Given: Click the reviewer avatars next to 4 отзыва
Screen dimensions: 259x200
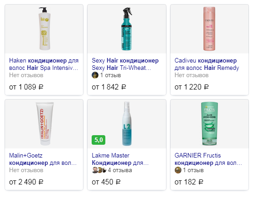Looking at the screenshot, I should (99, 170).
